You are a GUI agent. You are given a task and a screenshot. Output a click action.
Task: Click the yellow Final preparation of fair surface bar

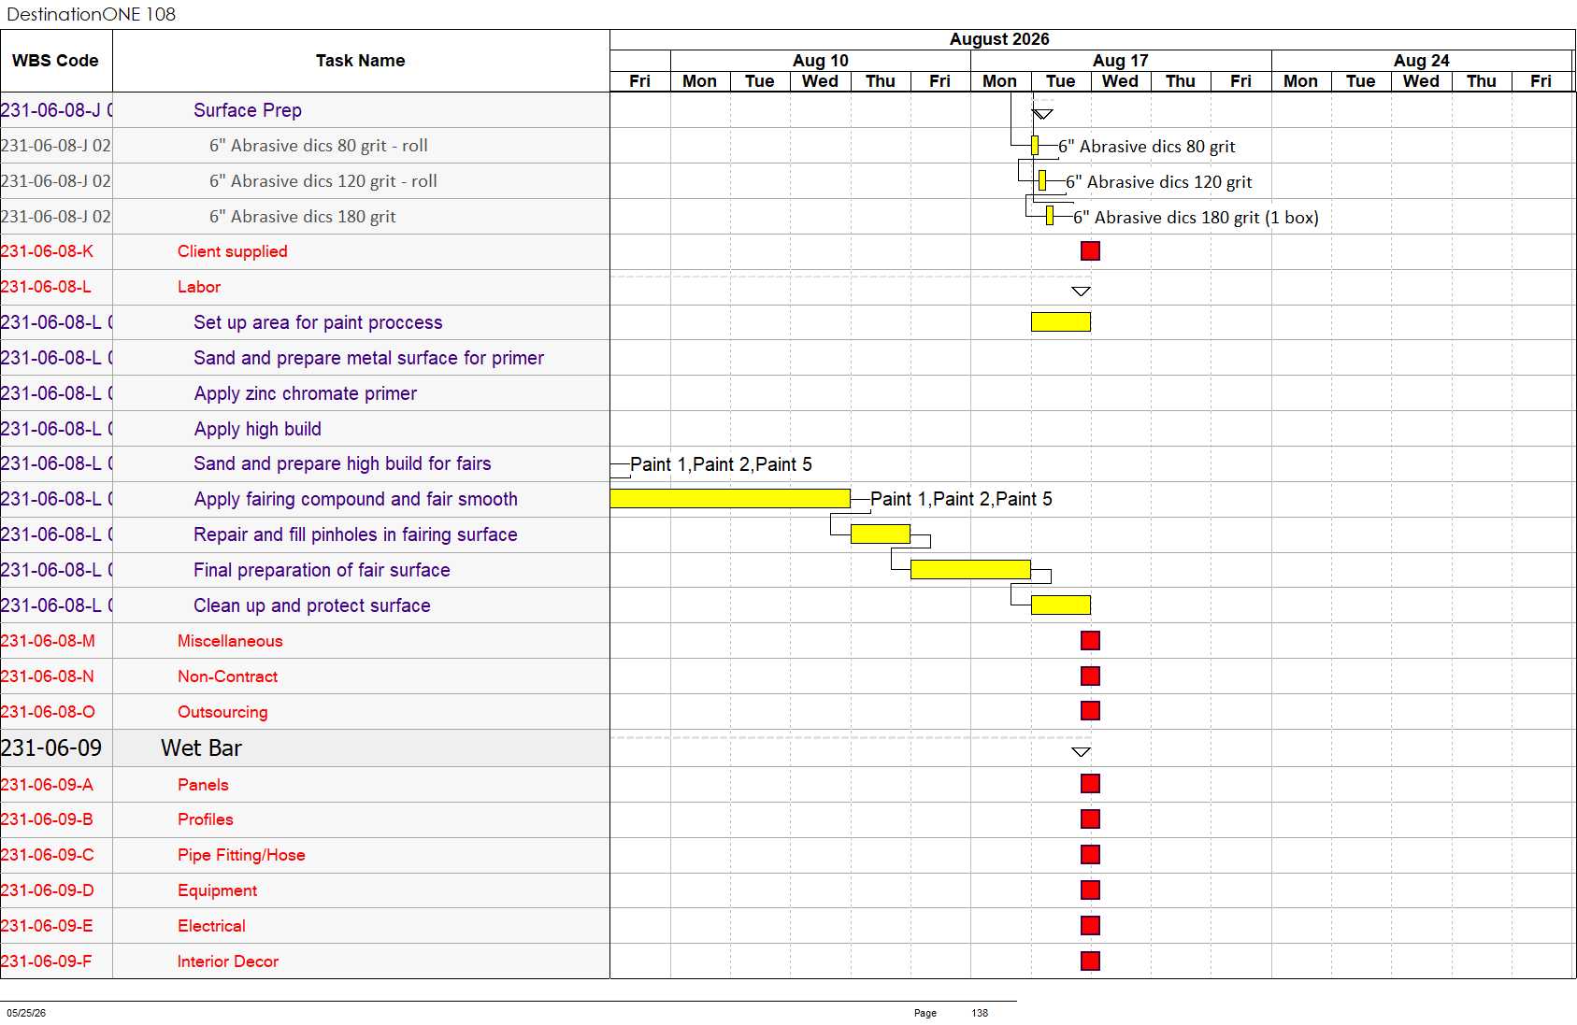pyautogui.click(x=970, y=570)
